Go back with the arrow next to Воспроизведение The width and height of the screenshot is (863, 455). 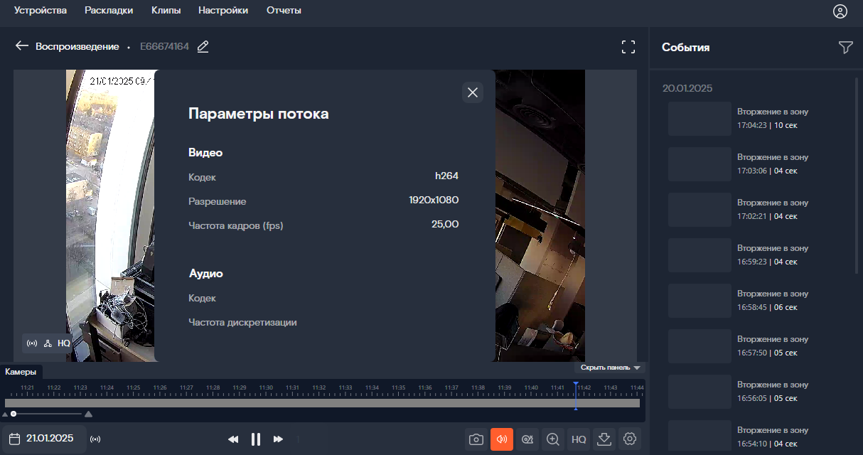[22, 46]
